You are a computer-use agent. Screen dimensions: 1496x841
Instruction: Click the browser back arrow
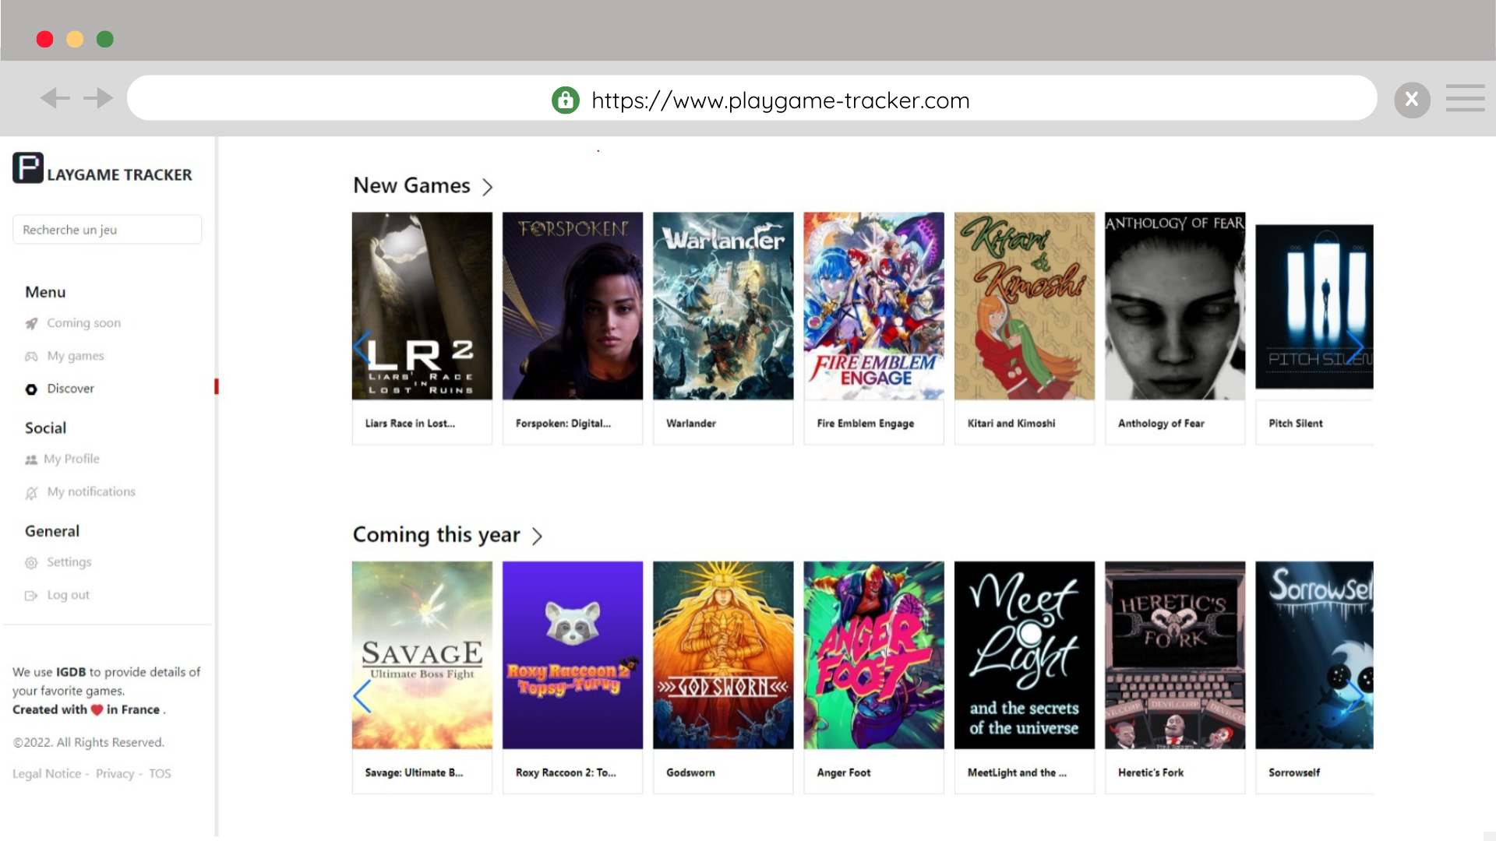coord(55,98)
